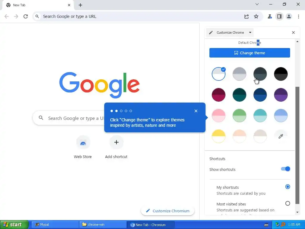The image size is (305, 229).
Task: Click the Change theme button
Action: point(250,53)
